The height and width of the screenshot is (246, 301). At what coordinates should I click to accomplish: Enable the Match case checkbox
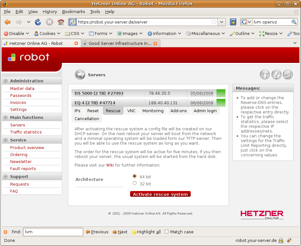click(167, 232)
